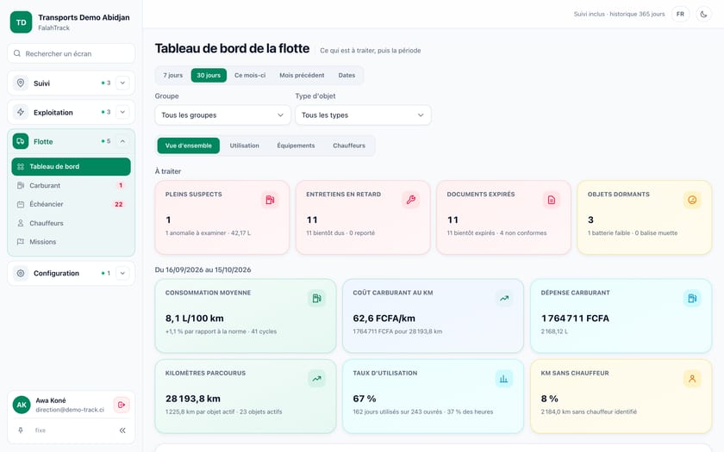Click the pump icon in Consommation moyenne card
This screenshot has height=452, width=724.
[x=317, y=299]
